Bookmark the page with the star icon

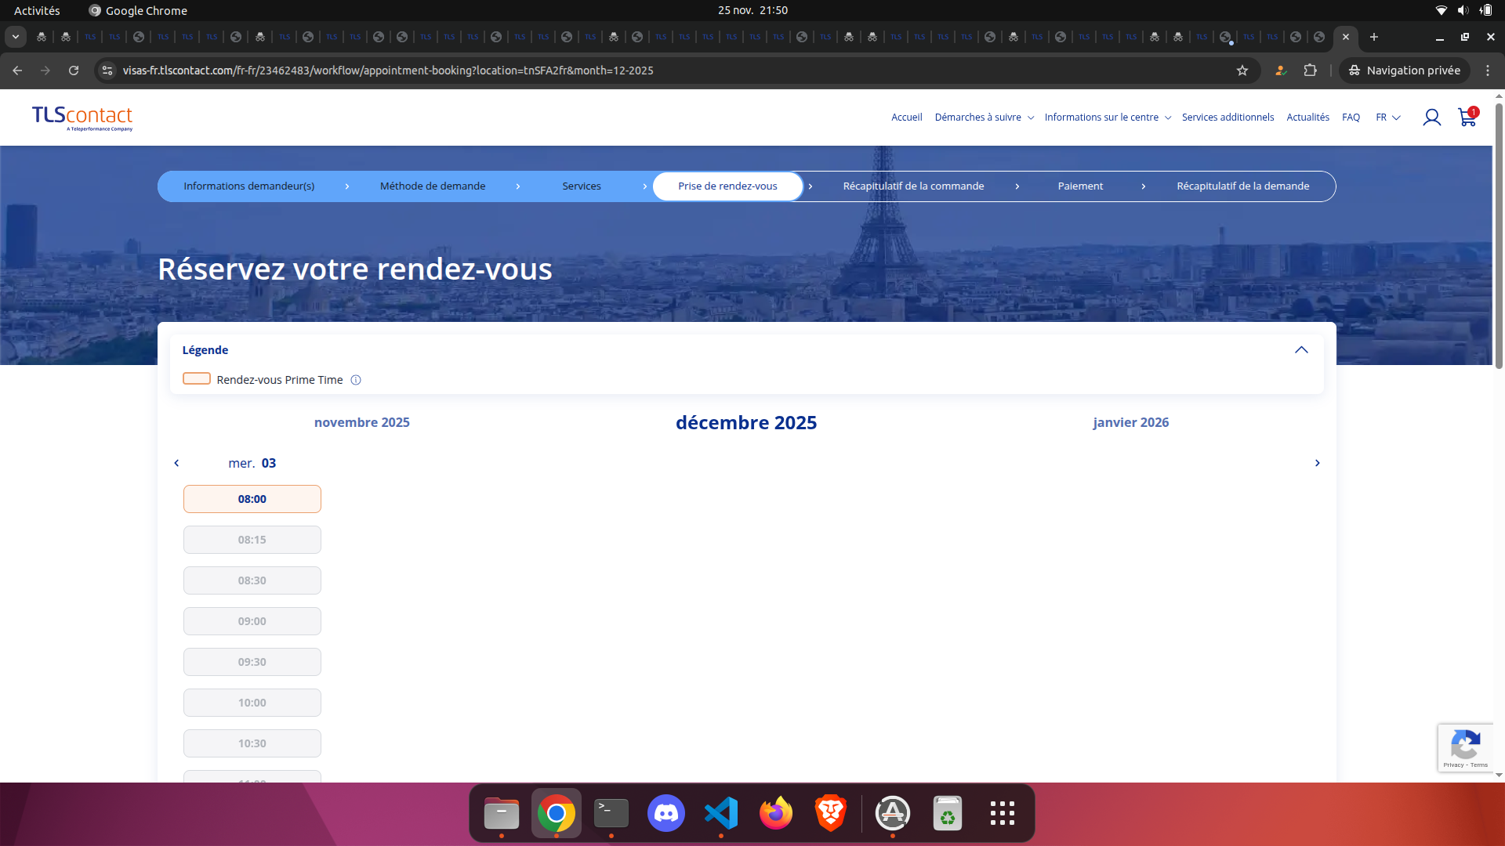1243,70
